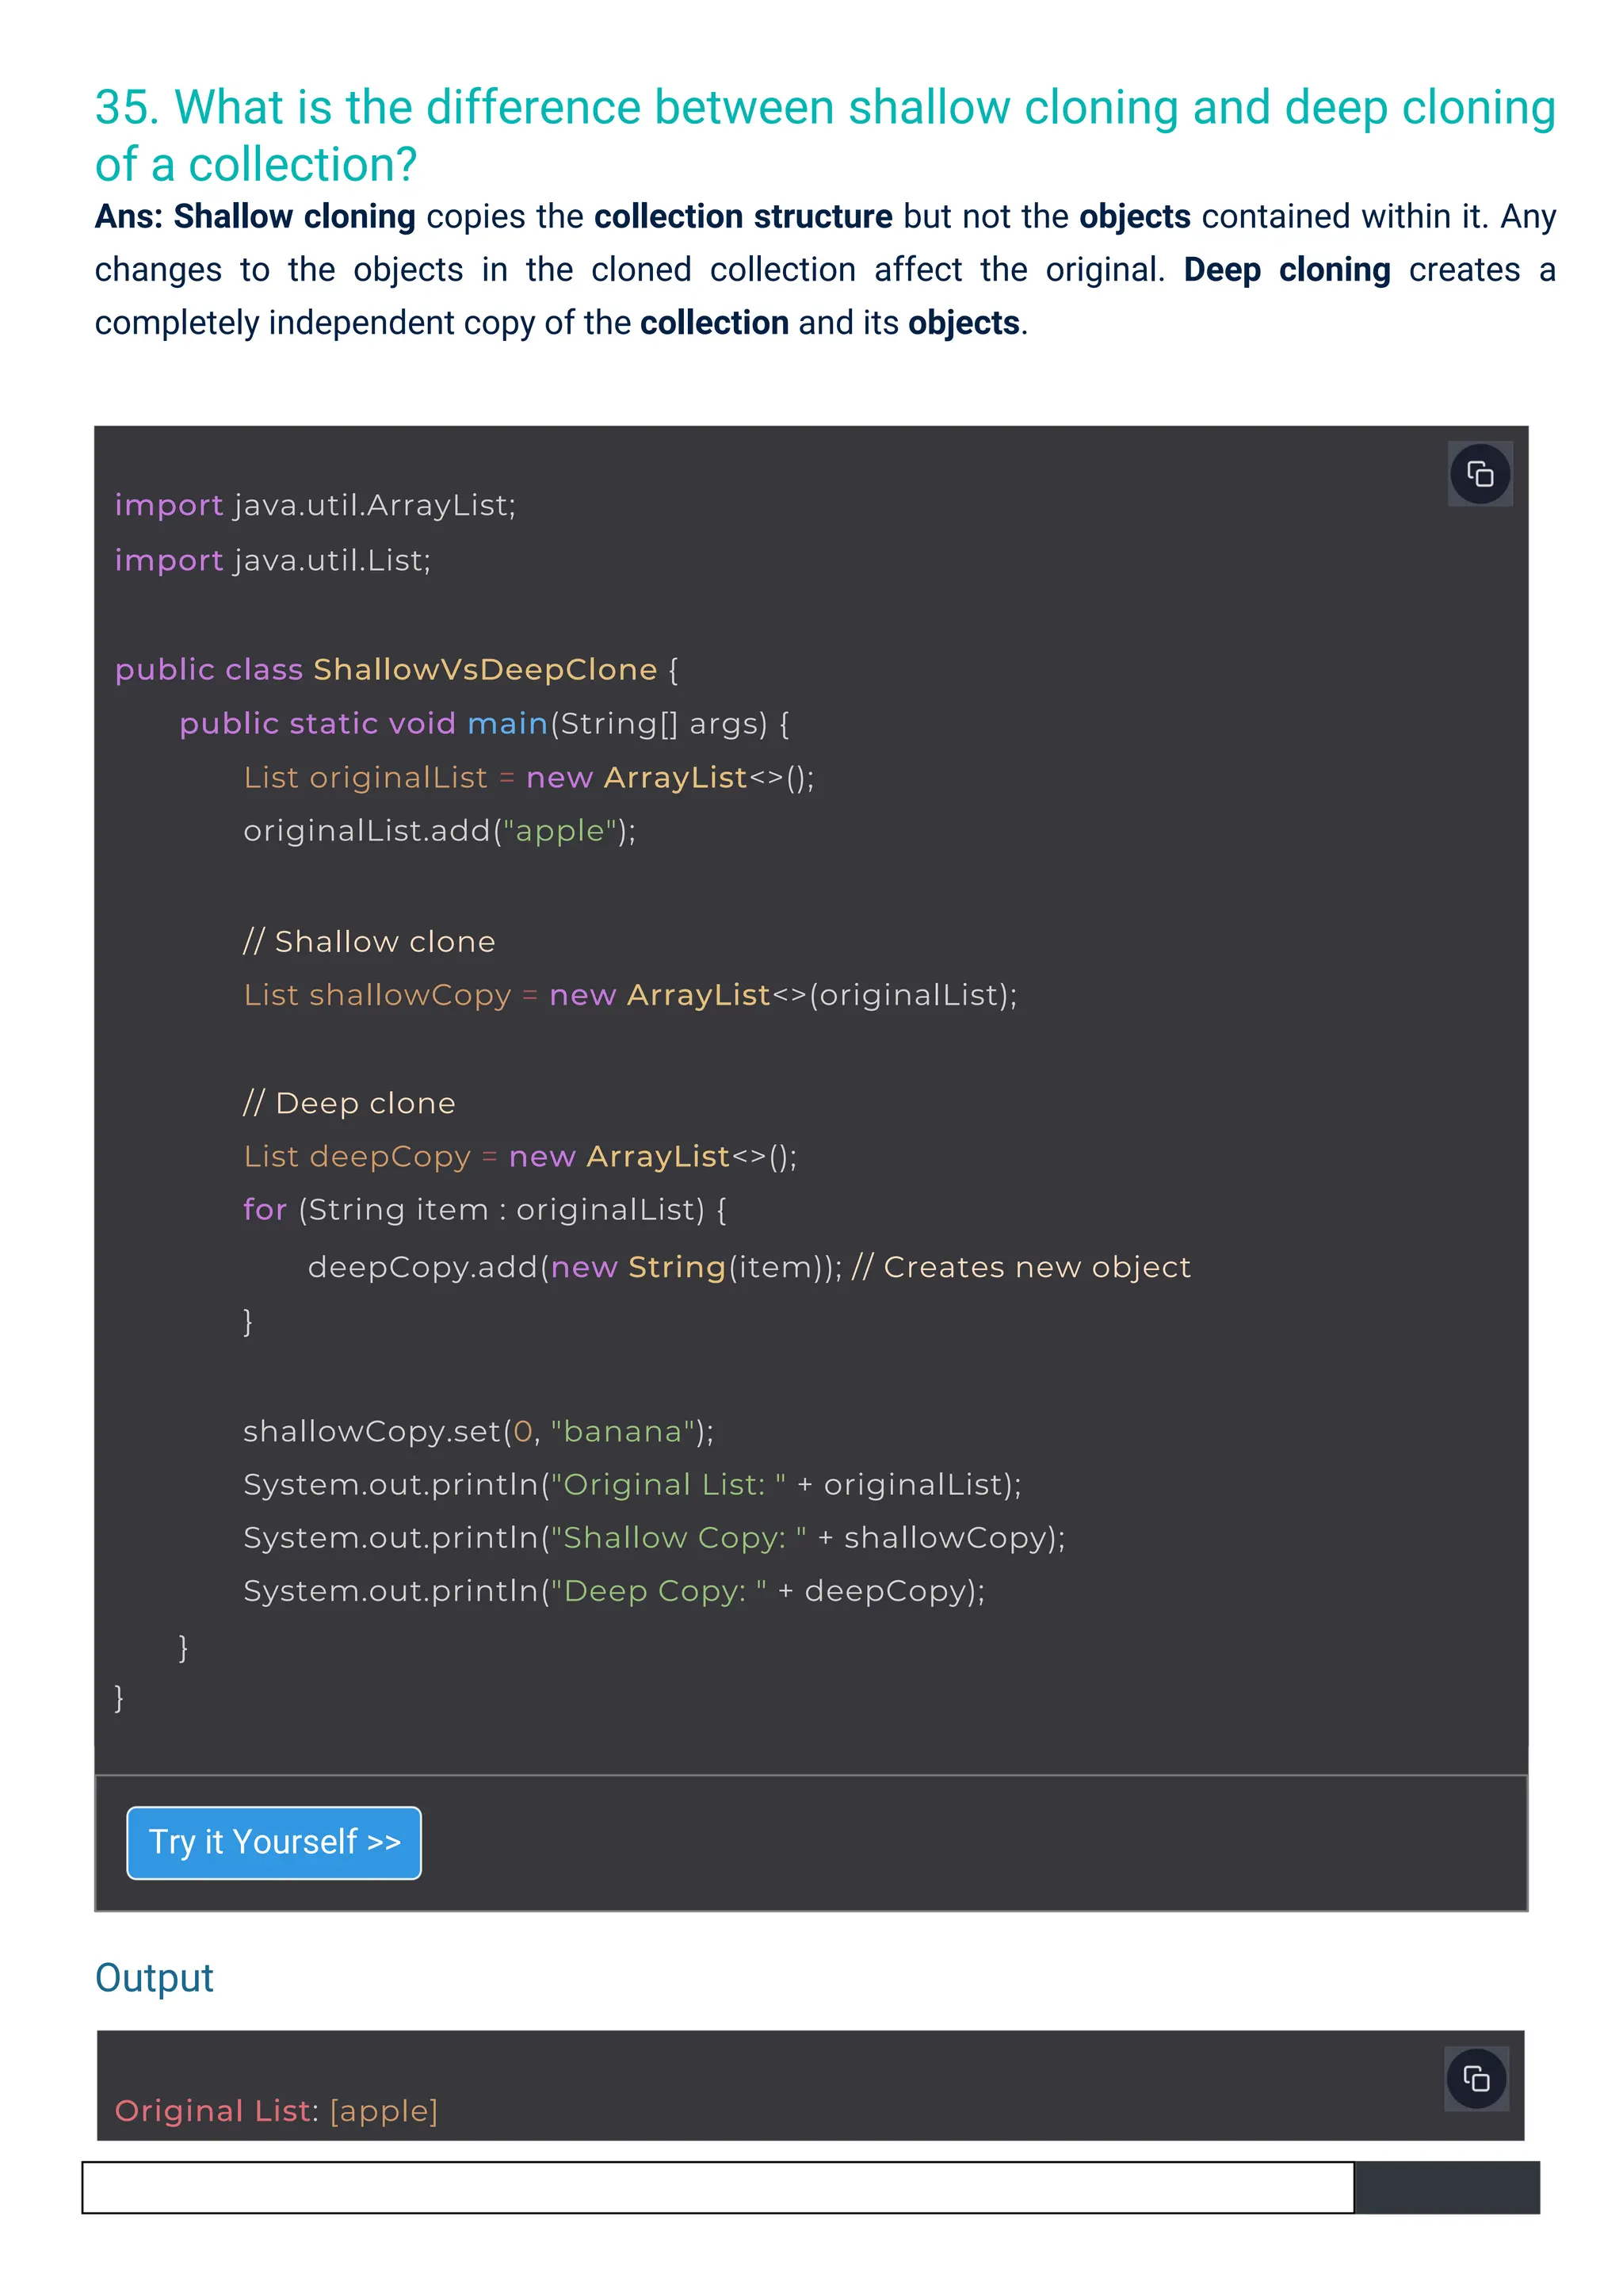The image size is (1623, 2296).
Task: Click the "apple" string in originalList.add
Action: [x=559, y=831]
